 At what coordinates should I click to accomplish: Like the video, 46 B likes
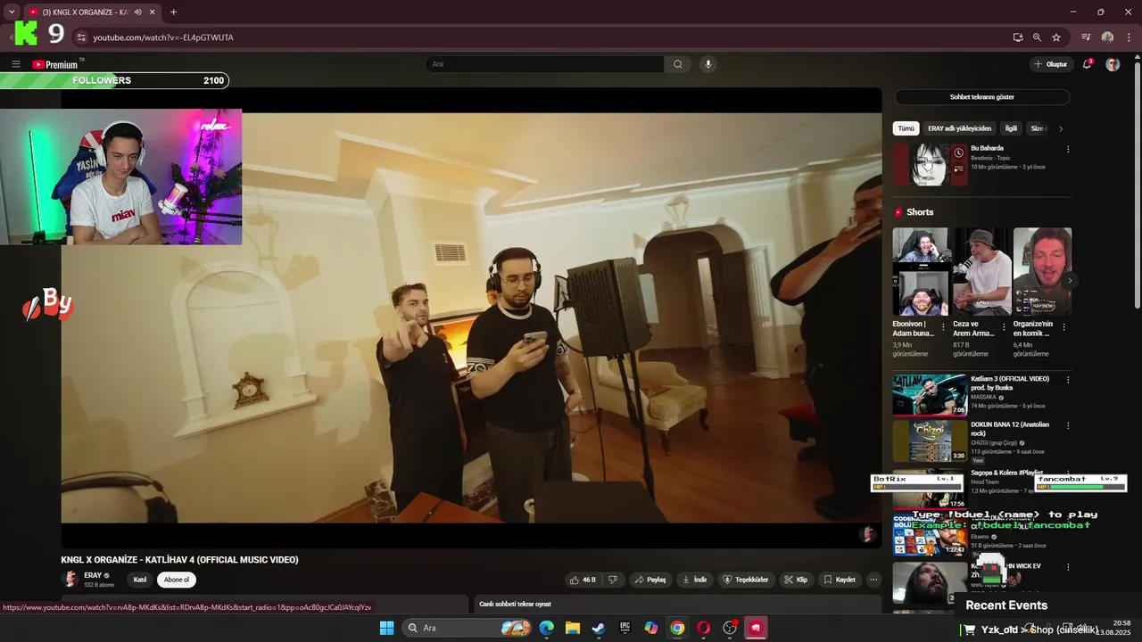pos(583,580)
